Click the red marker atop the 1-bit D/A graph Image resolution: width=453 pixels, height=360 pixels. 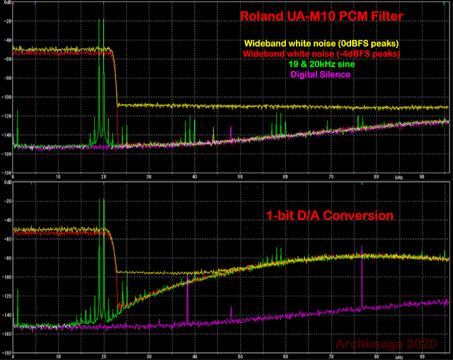(103, 183)
